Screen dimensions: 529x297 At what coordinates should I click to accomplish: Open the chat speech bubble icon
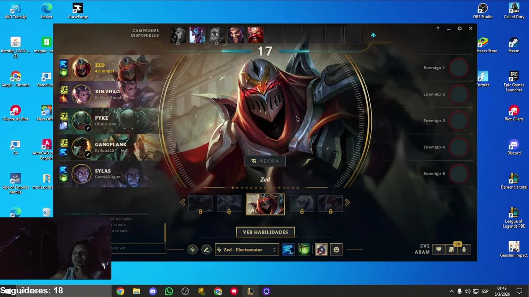[439, 250]
